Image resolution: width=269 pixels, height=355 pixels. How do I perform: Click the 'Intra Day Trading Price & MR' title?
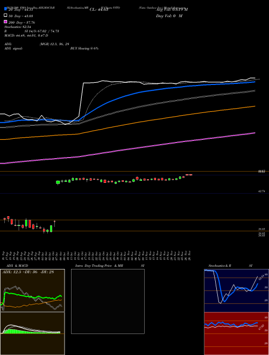[x=99, y=266]
